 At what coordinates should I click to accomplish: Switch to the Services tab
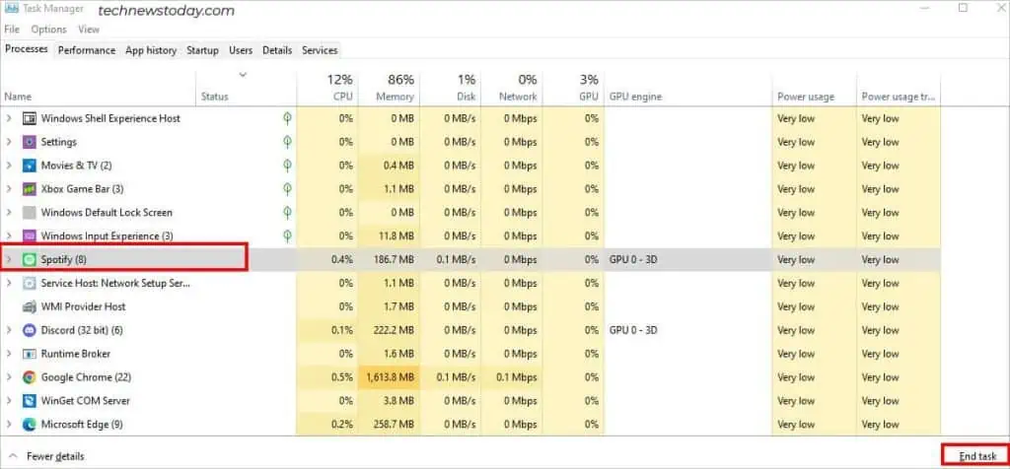(x=320, y=50)
